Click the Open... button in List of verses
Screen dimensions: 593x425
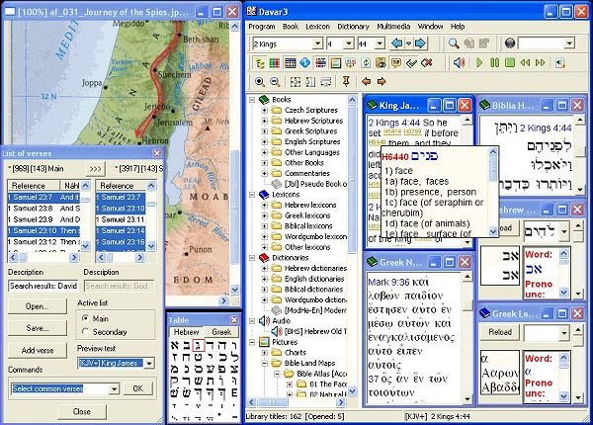(38, 306)
